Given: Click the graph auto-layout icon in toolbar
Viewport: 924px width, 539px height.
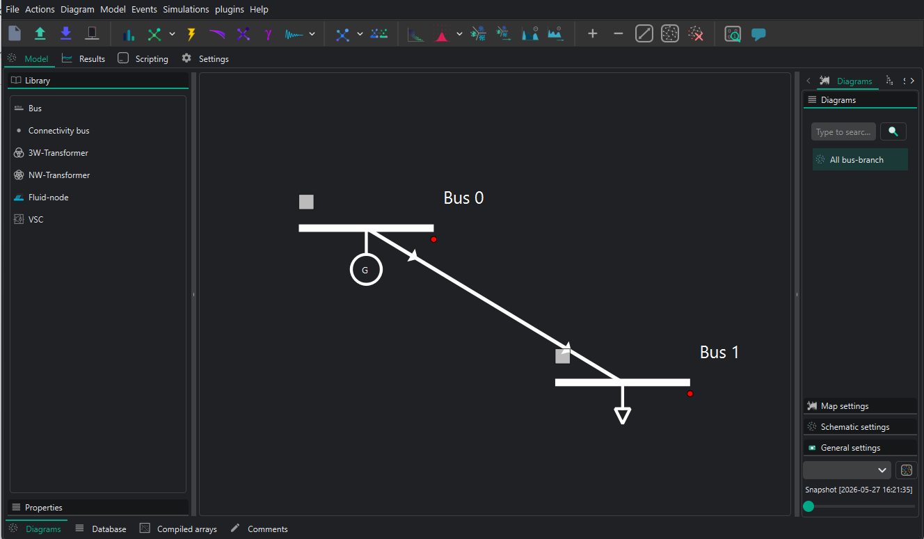Looking at the screenshot, I should tap(670, 33).
